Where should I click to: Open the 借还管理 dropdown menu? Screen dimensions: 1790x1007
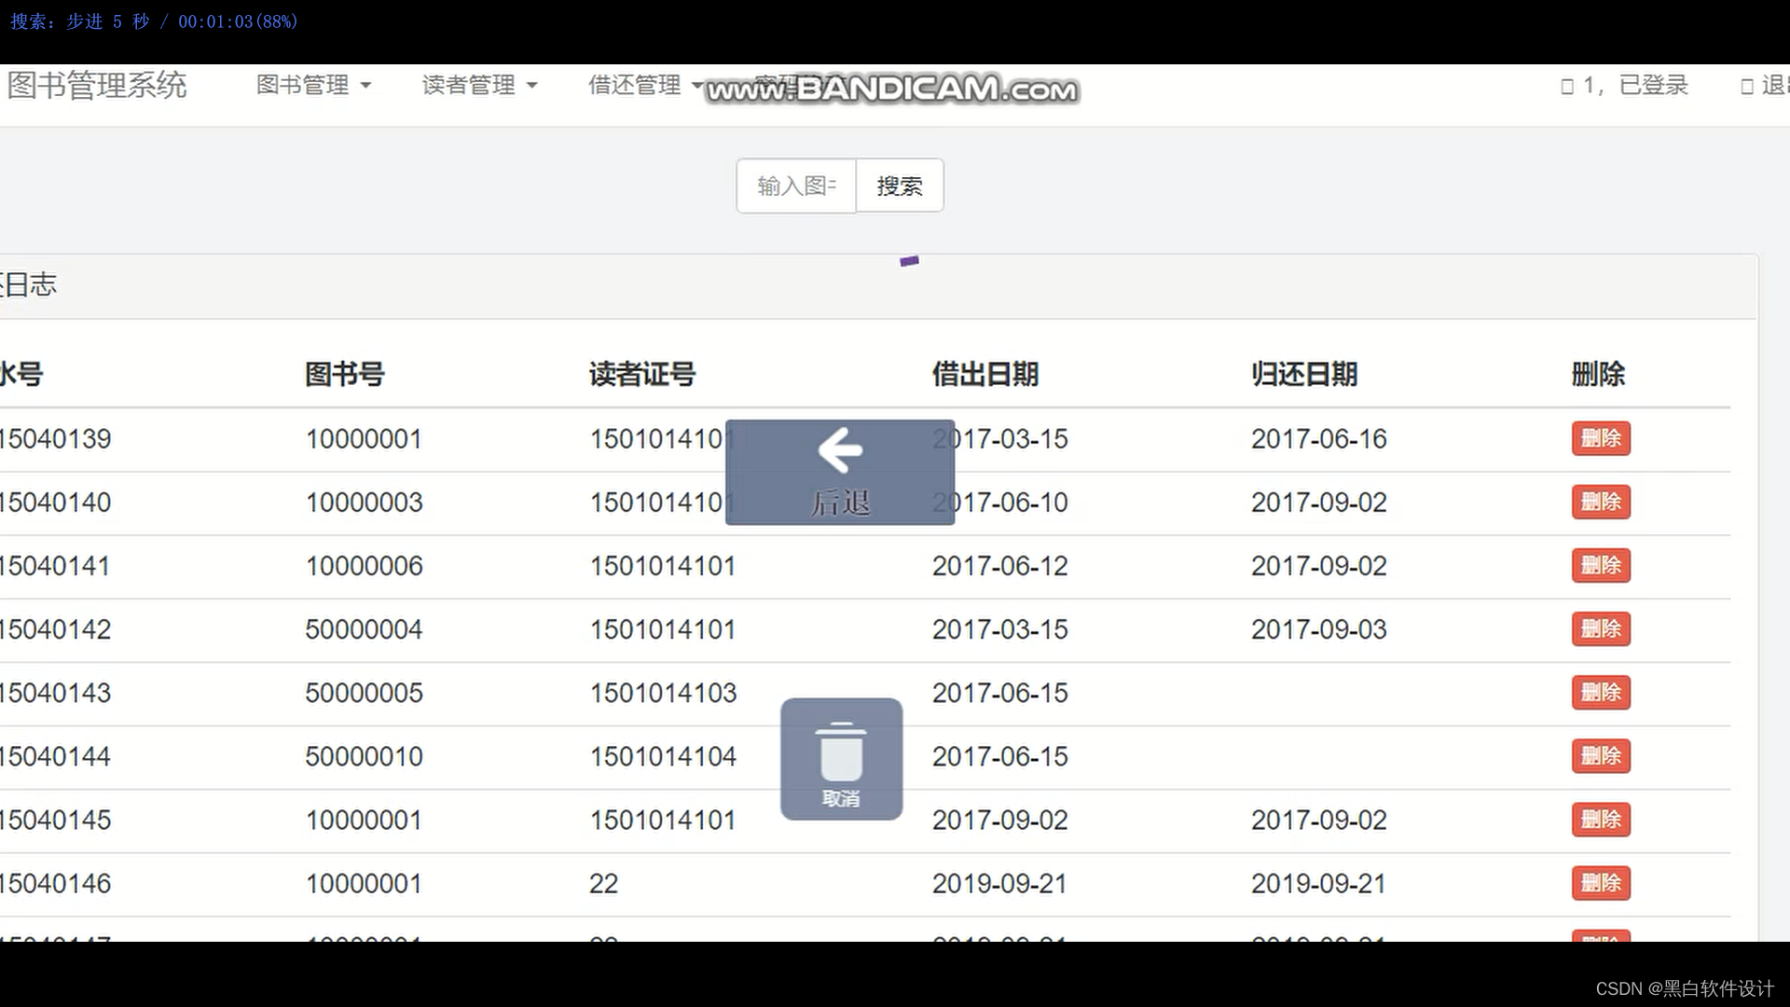tap(645, 85)
